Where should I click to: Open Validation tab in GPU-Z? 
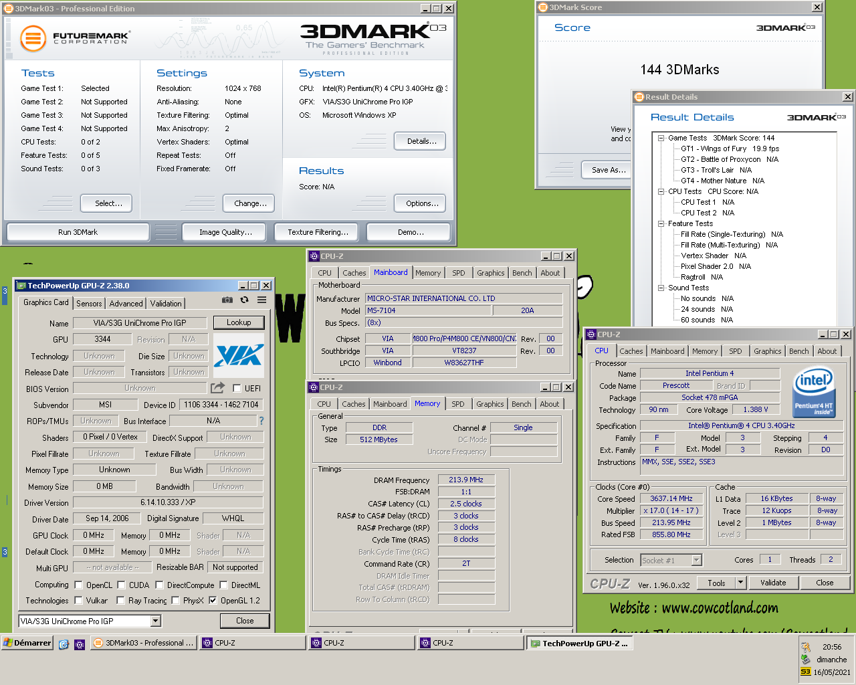pos(166,304)
